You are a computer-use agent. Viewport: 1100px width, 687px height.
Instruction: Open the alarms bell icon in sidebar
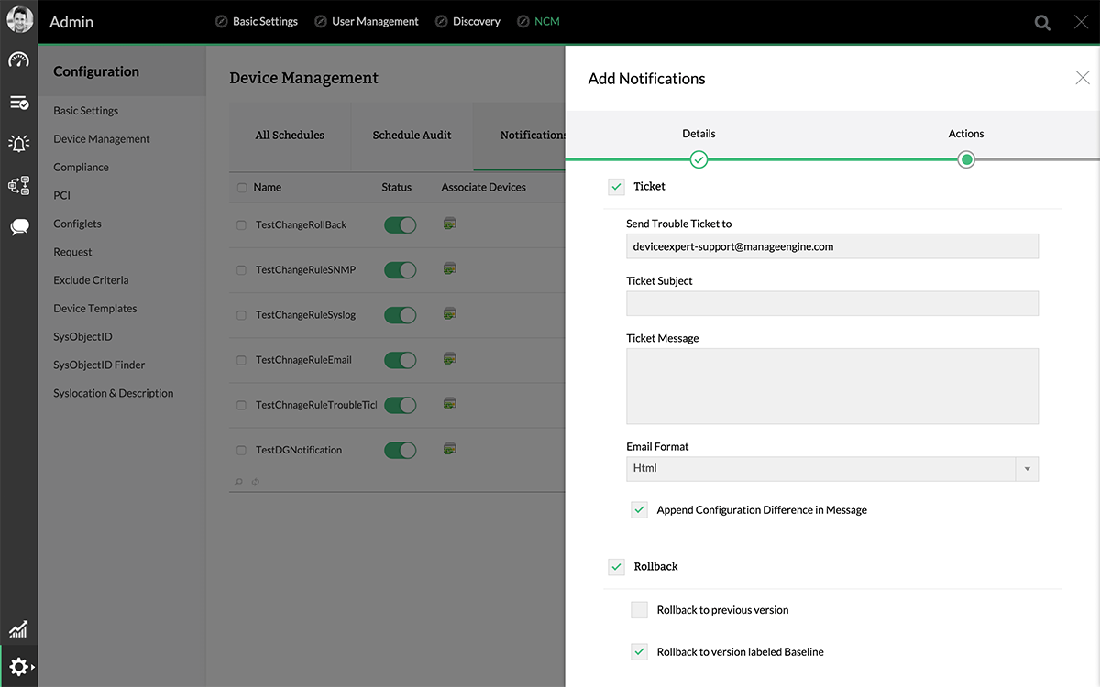pos(18,143)
